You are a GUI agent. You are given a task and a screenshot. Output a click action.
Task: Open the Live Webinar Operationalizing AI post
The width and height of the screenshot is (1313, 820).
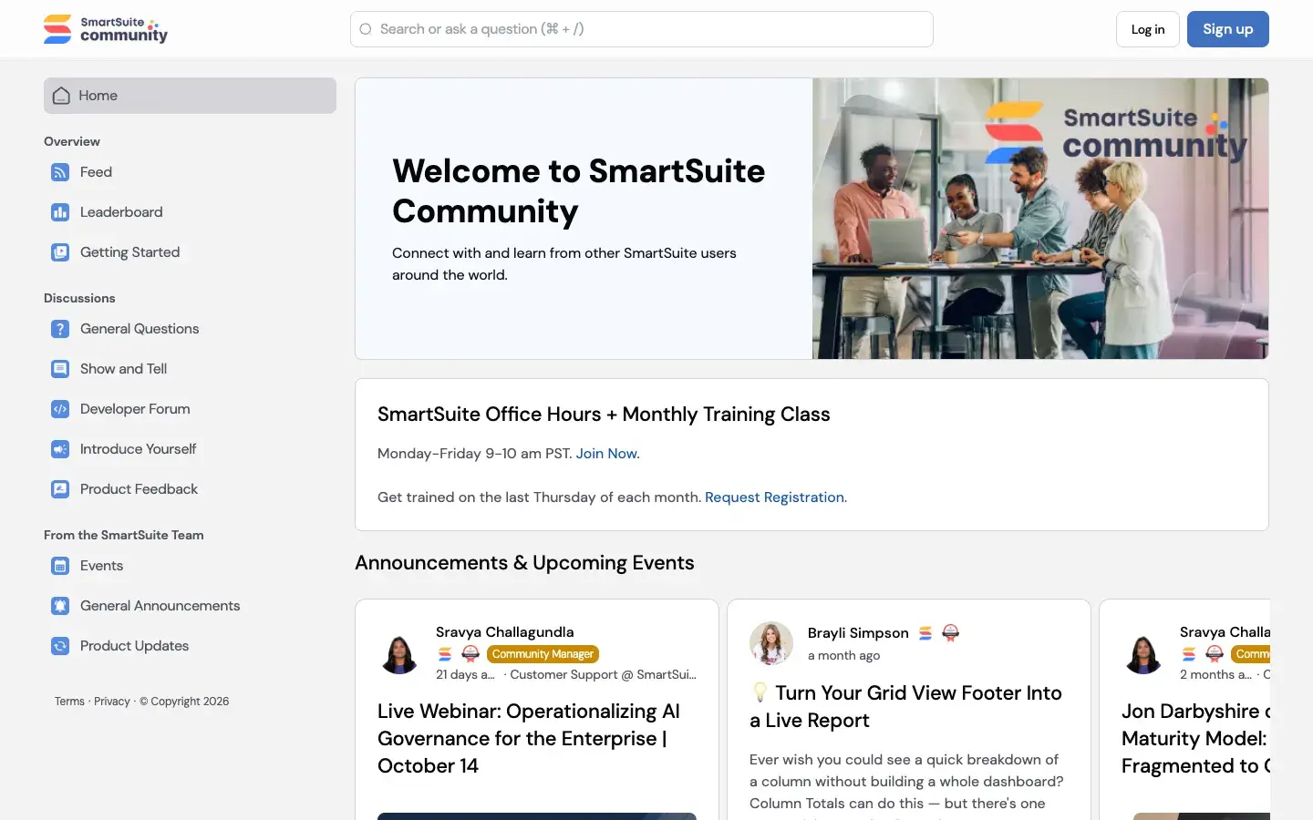tap(529, 739)
